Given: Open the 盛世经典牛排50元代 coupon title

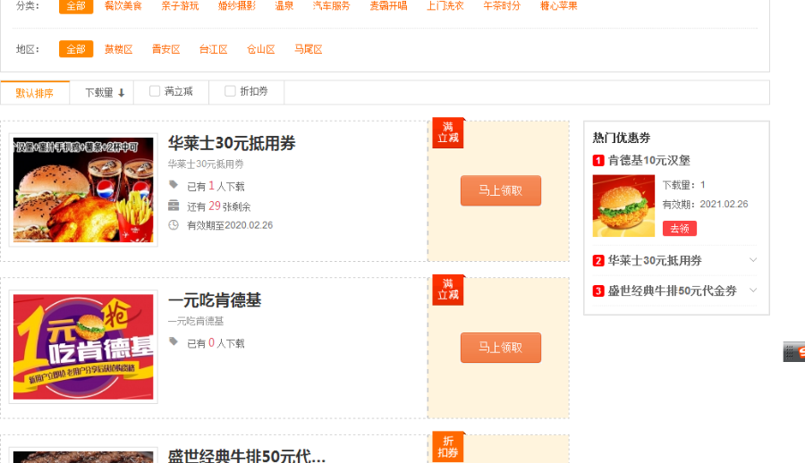Looking at the screenshot, I should point(247,457).
